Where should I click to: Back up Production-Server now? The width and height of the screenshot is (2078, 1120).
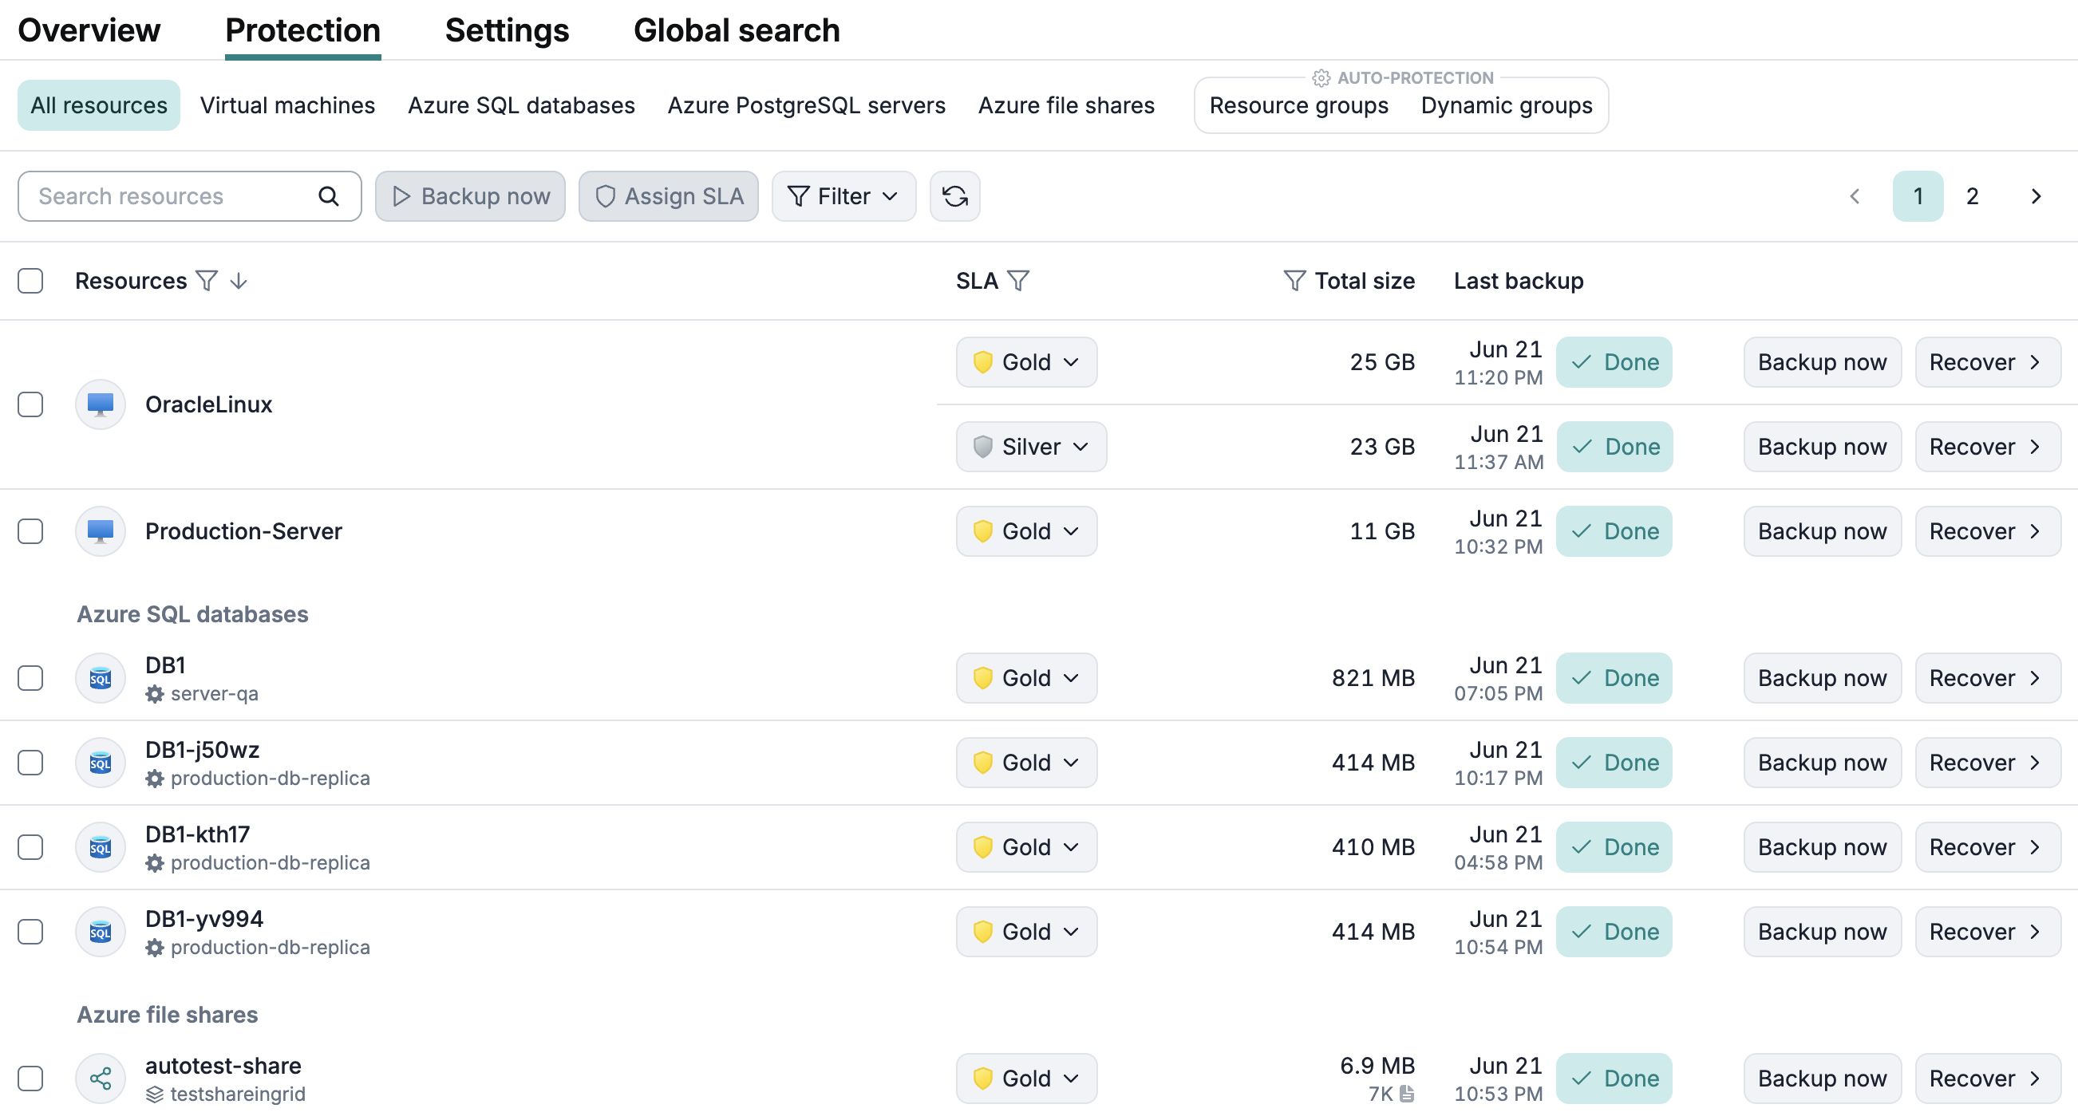1823,531
